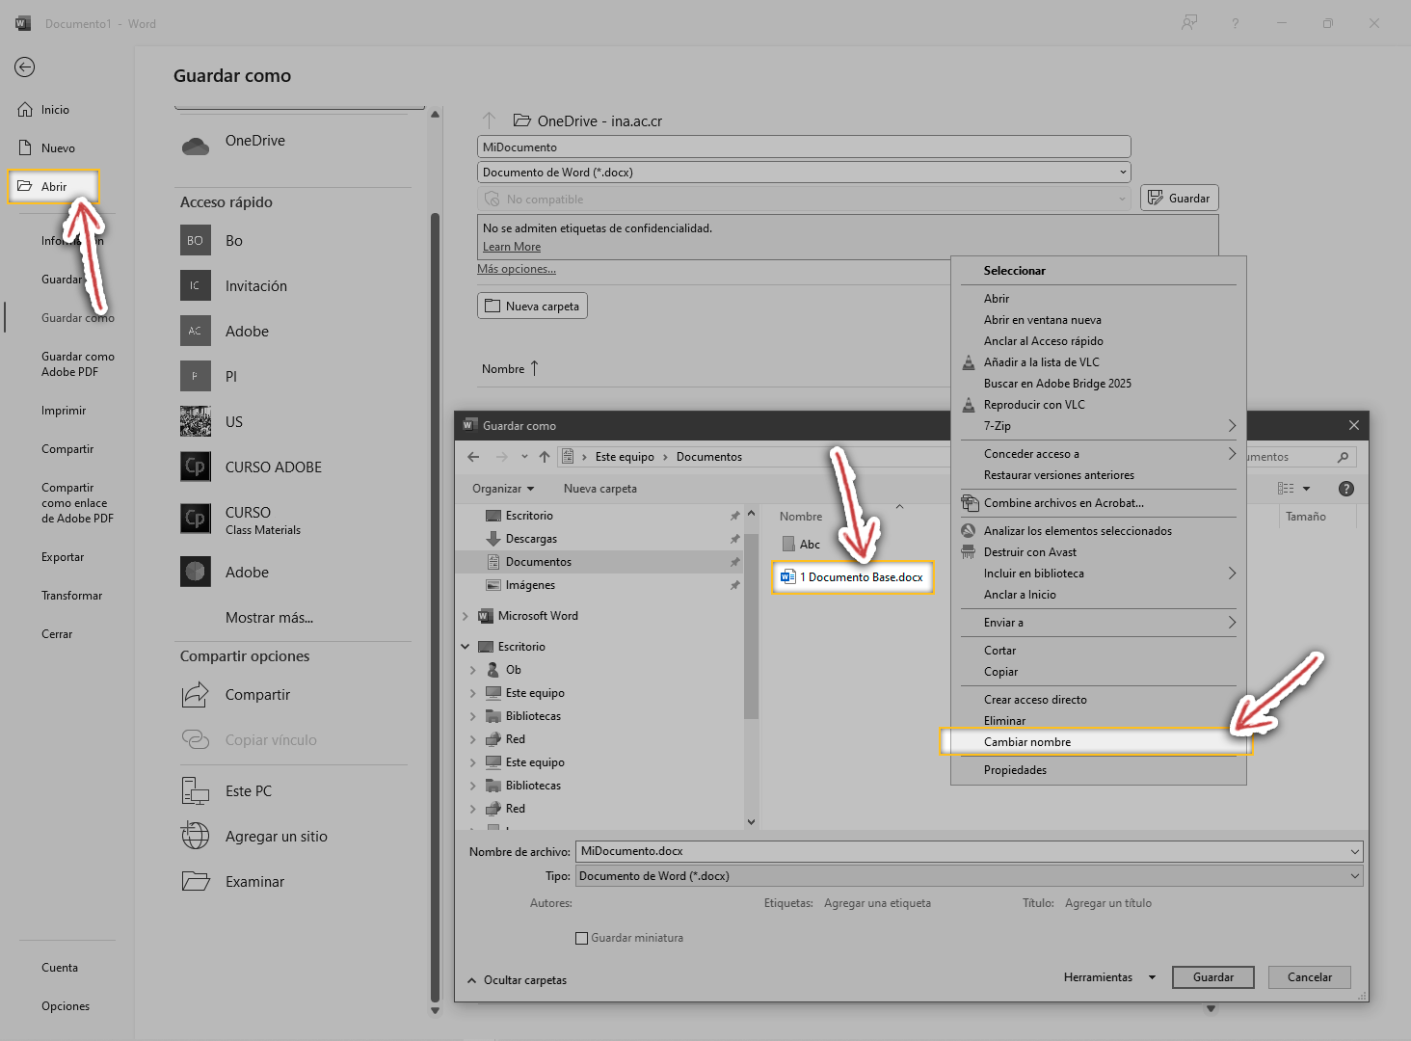Image resolution: width=1411 pixels, height=1041 pixels.
Task: Click the back arrow icon in Word backstage
Action: [25, 67]
